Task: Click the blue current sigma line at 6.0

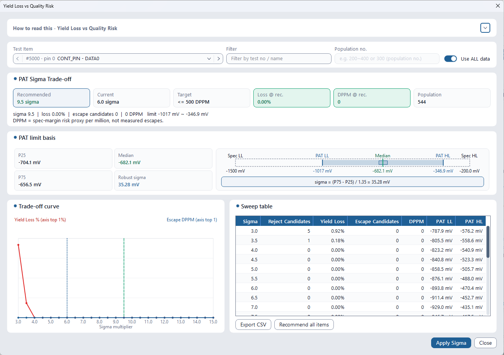Action: tap(67, 278)
